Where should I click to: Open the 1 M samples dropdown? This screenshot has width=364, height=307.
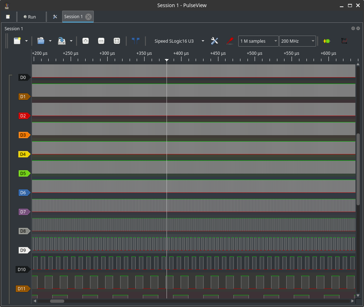(259, 41)
